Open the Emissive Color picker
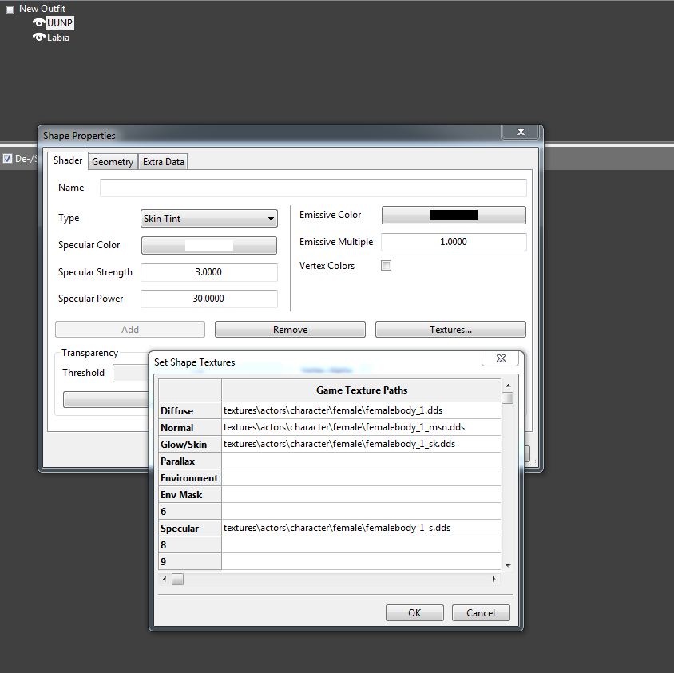Image resolution: width=674 pixels, height=673 pixels. (454, 215)
